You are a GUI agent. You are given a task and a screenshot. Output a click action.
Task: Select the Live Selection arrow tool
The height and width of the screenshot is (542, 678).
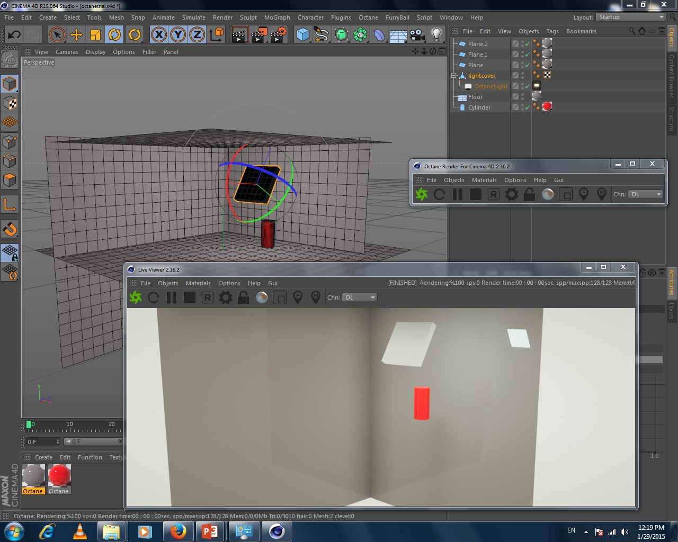(x=57, y=35)
